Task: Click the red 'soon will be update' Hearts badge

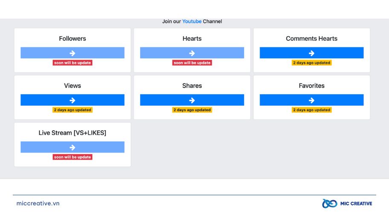Action: pos(192,63)
